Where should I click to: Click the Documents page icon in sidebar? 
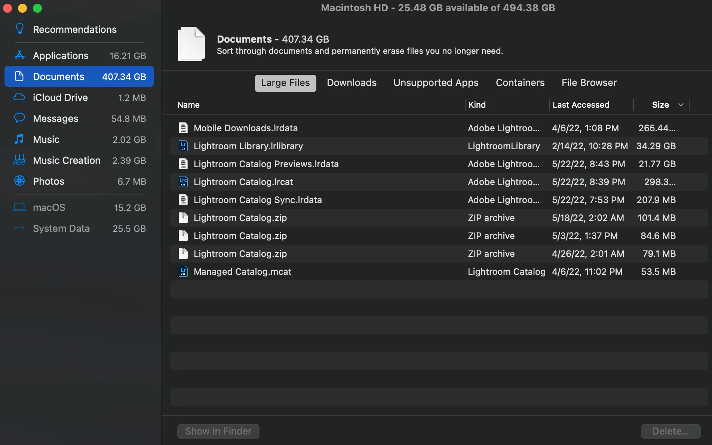click(x=19, y=76)
